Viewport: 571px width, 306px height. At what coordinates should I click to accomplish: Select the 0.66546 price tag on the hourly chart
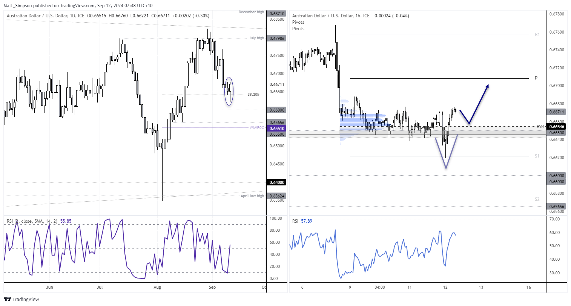[x=557, y=127]
